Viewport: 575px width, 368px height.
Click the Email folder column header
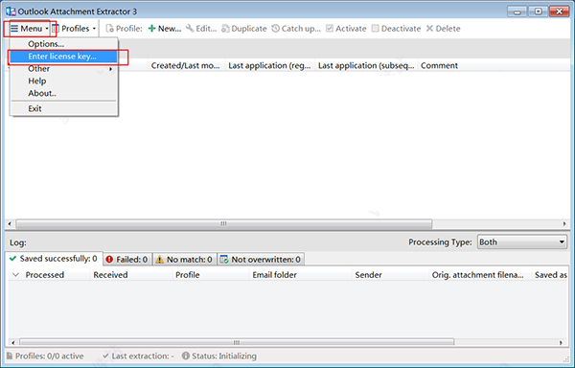tap(300, 275)
